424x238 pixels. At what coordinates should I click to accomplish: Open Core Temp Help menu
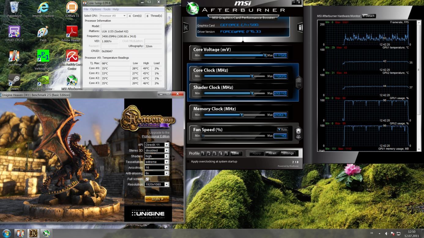point(116,9)
